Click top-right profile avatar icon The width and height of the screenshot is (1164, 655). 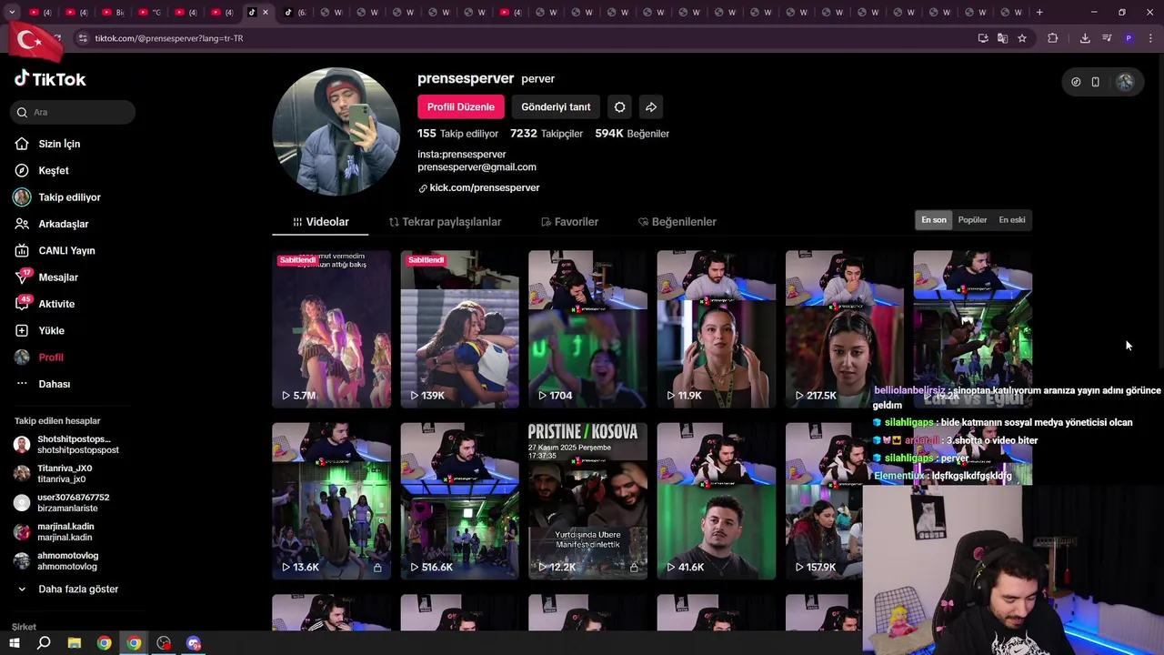point(1125,82)
